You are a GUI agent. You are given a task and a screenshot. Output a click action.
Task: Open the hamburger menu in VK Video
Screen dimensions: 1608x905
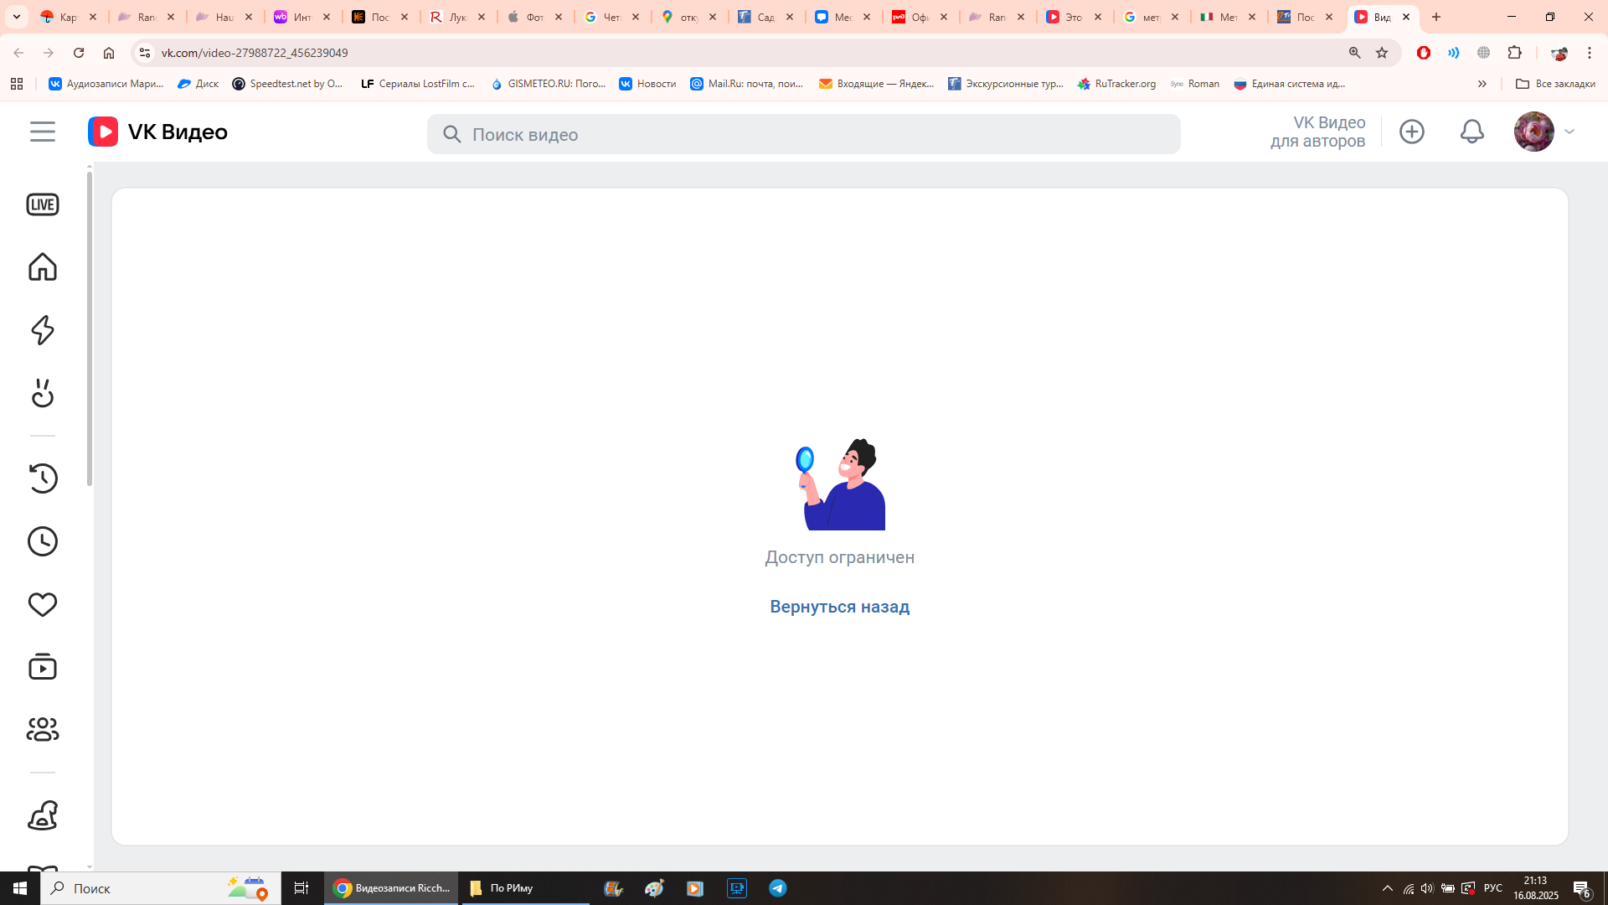click(x=43, y=132)
